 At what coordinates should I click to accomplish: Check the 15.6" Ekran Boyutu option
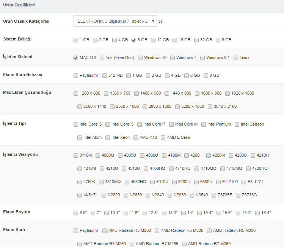click(219, 213)
